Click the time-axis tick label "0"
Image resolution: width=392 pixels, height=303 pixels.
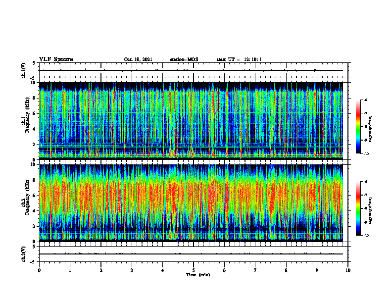[x=39, y=270]
